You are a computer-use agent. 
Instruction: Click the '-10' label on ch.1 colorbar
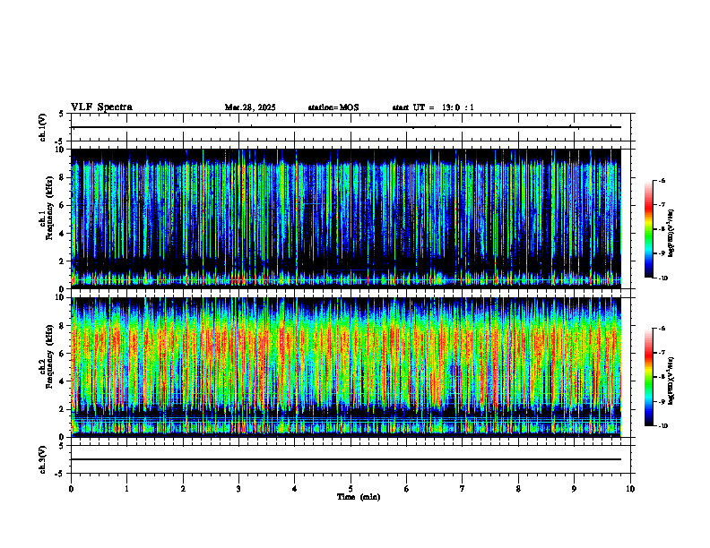pyautogui.click(x=662, y=278)
